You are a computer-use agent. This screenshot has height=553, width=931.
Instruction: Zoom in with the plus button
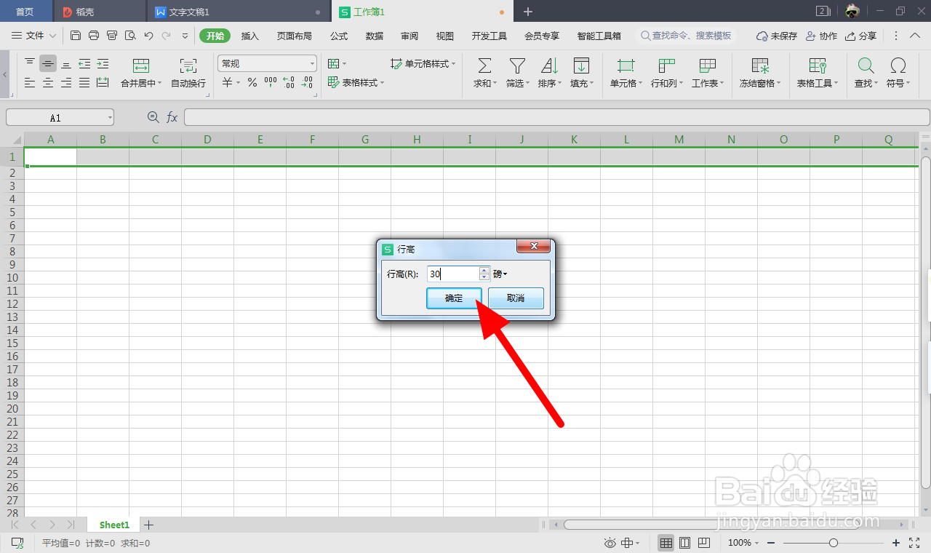896,543
